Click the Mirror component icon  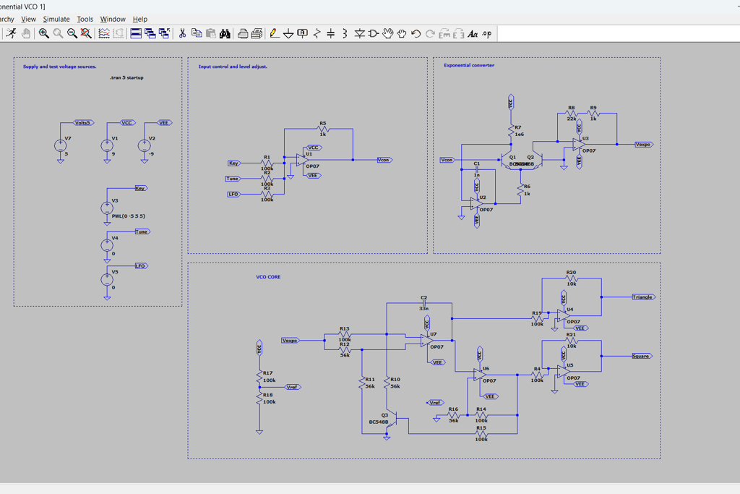click(459, 33)
